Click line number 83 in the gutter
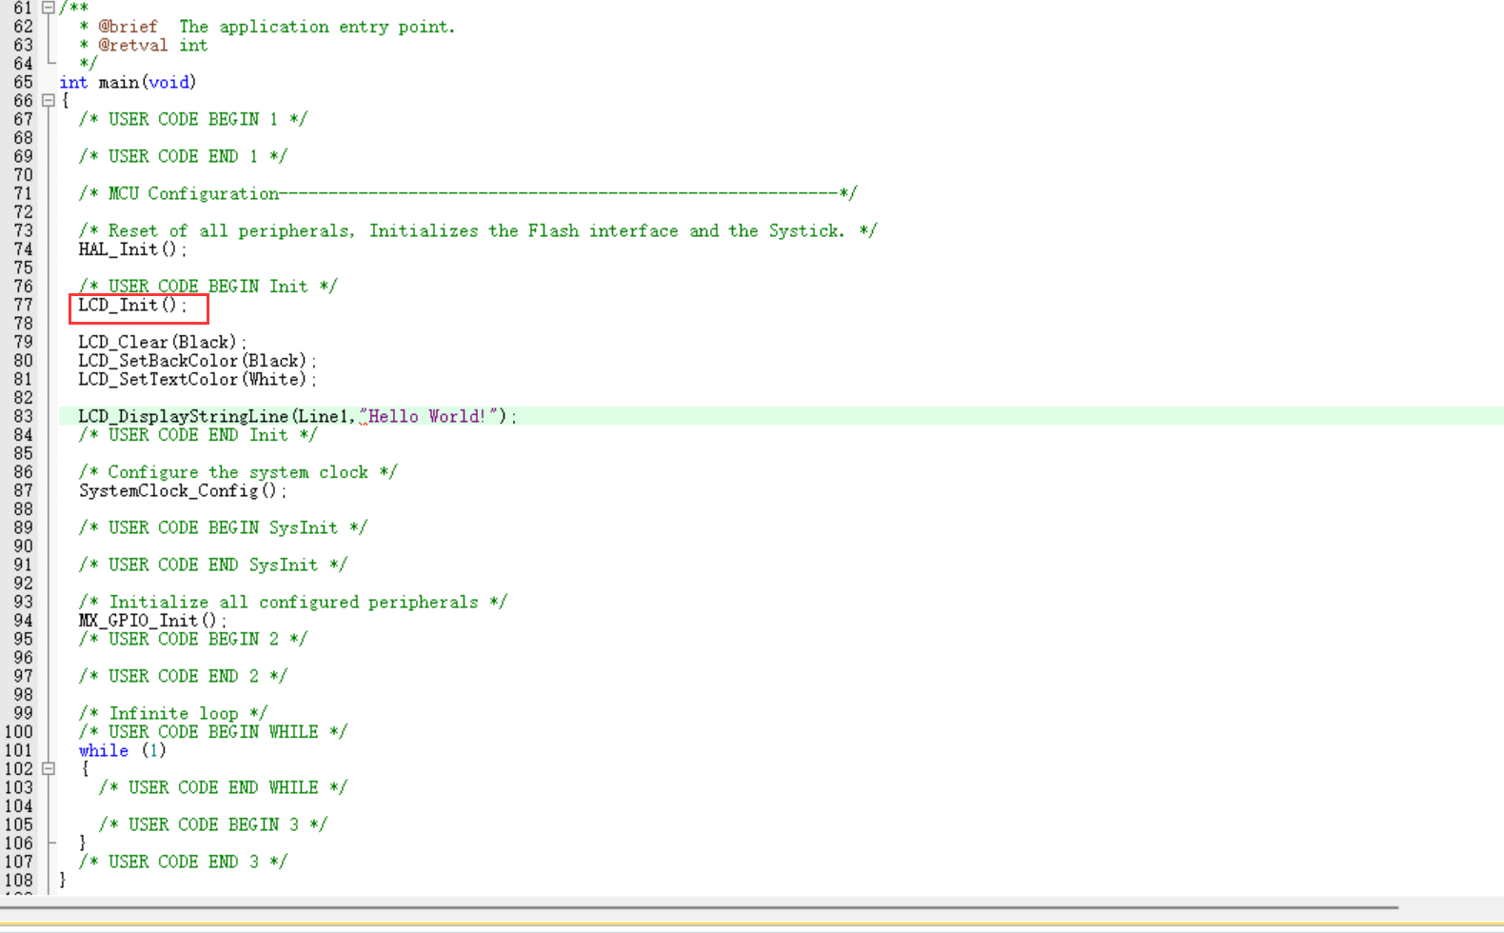The height and width of the screenshot is (933, 1504). click(x=23, y=416)
